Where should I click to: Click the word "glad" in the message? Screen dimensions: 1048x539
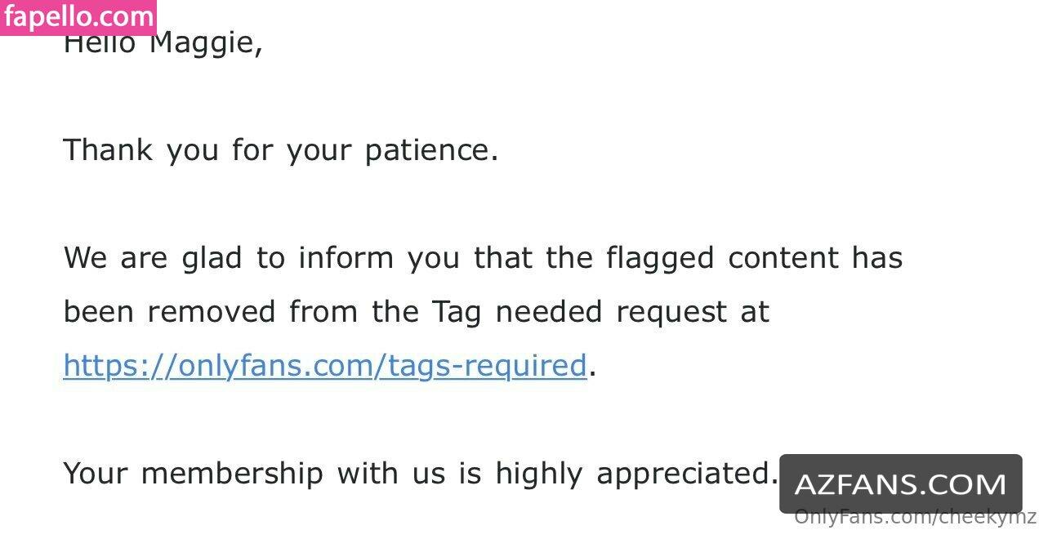(x=212, y=259)
